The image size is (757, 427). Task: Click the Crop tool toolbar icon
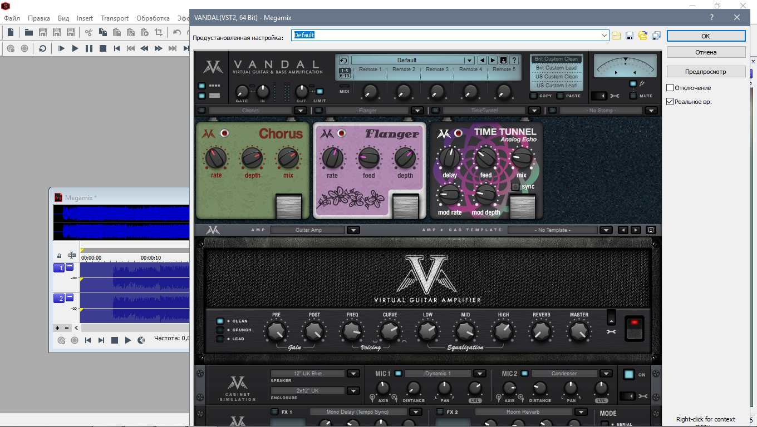tap(159, 32)
